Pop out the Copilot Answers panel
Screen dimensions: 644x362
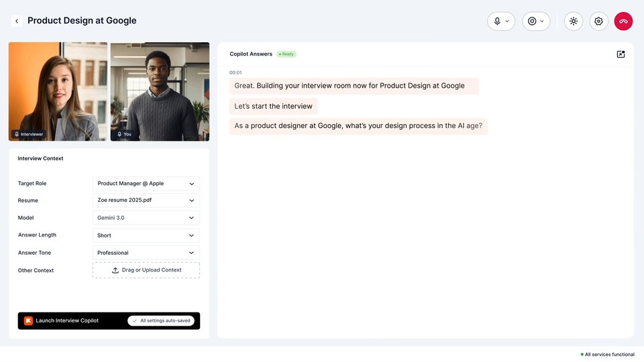tap(621, 54)
